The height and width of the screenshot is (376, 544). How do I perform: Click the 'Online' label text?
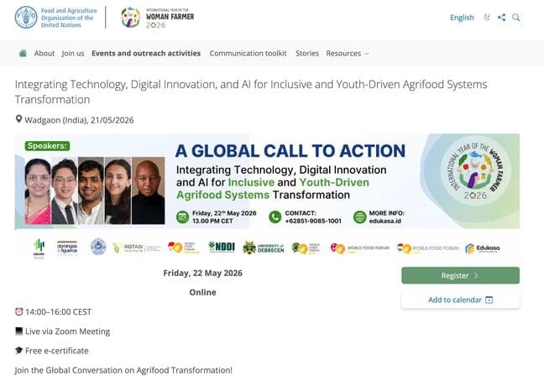[202, 292]
